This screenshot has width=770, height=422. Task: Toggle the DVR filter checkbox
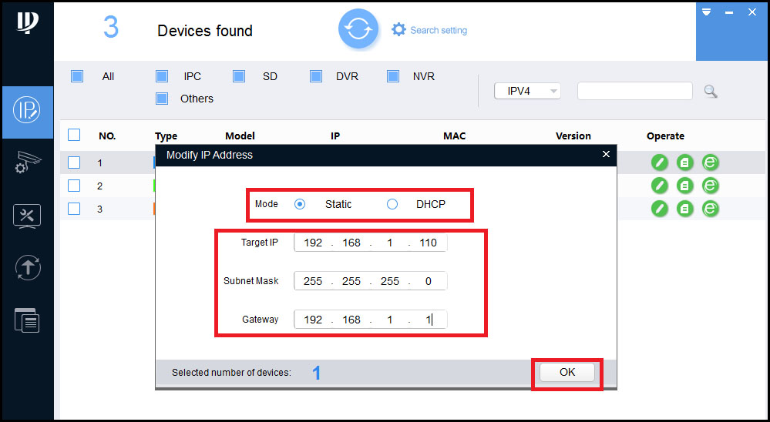(x=316, y=76)
